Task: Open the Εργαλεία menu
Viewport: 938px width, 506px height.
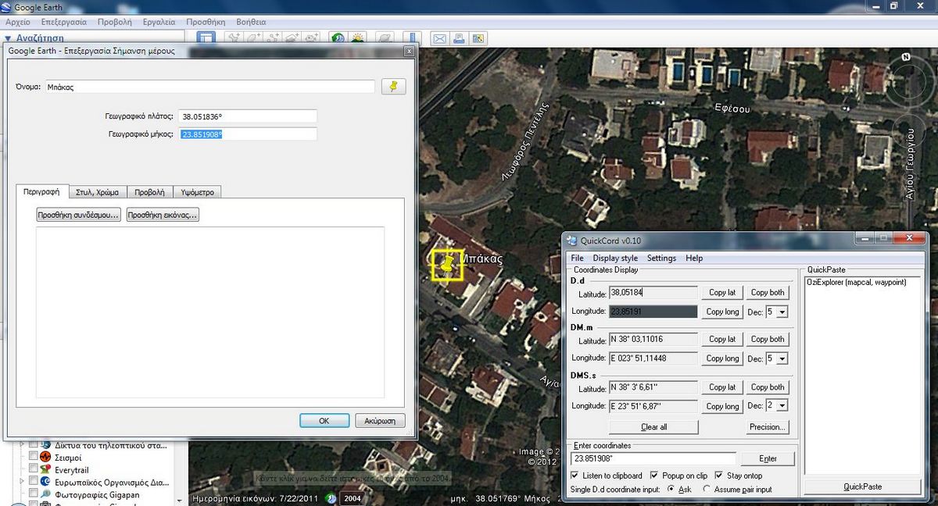Action: (x=159, y=22)
